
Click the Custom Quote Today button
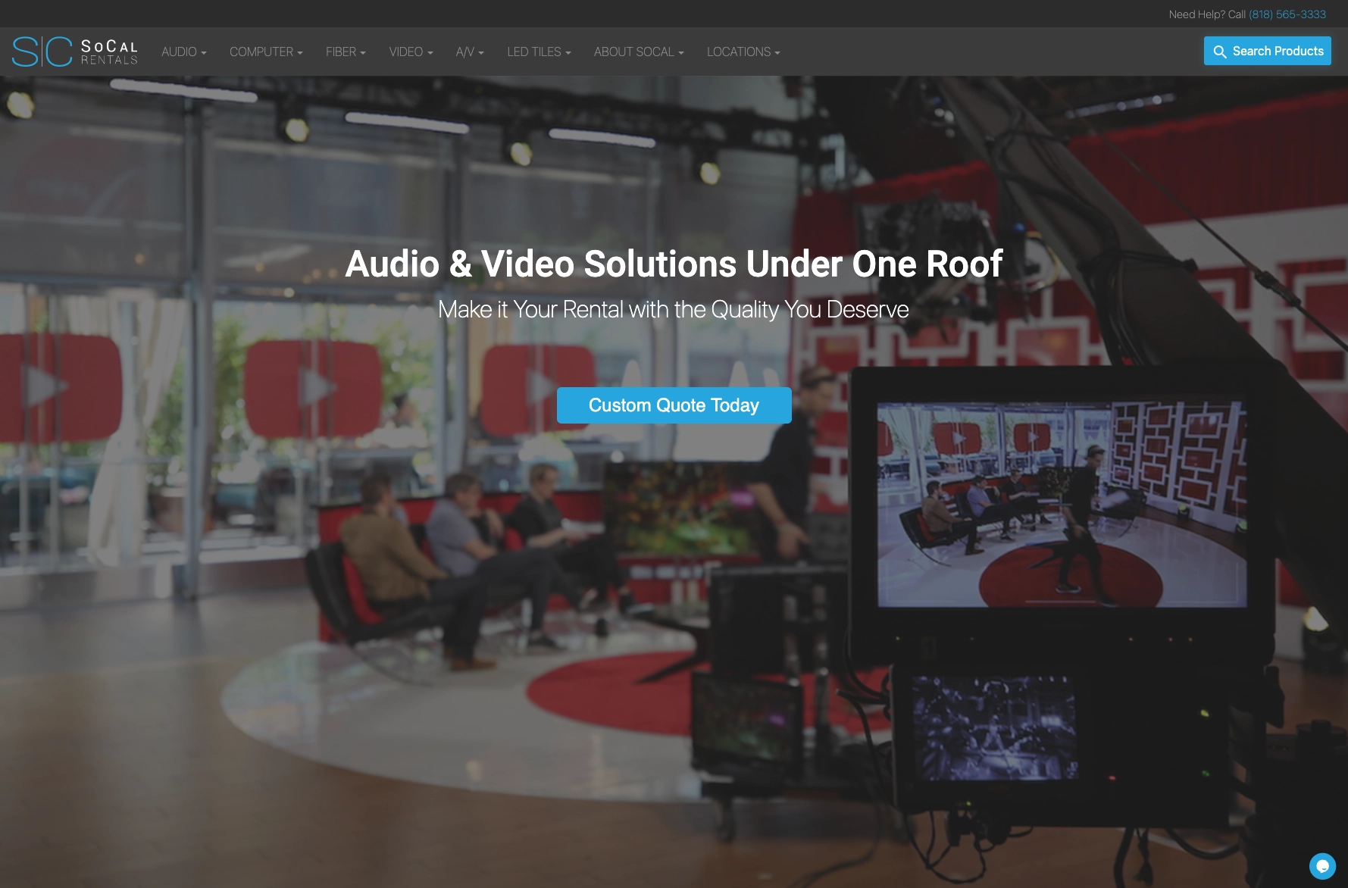674,405
